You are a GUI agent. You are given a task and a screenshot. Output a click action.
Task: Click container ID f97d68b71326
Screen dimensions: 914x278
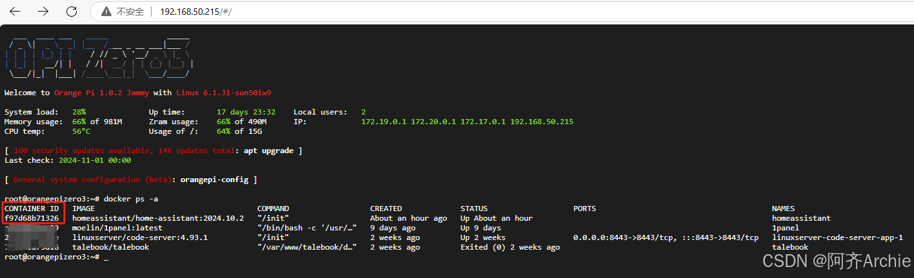32,218
